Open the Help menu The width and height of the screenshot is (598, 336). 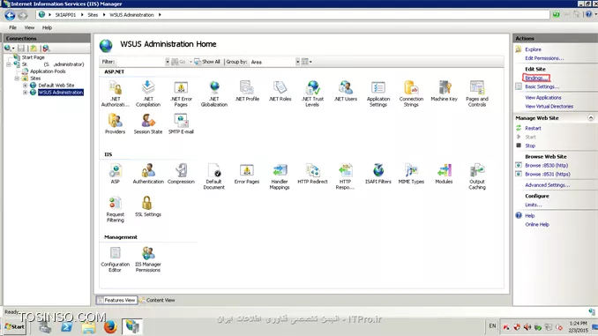pos(47,27)
